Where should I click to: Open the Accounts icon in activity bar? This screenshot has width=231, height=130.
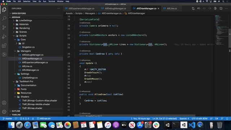click(4, 103)
